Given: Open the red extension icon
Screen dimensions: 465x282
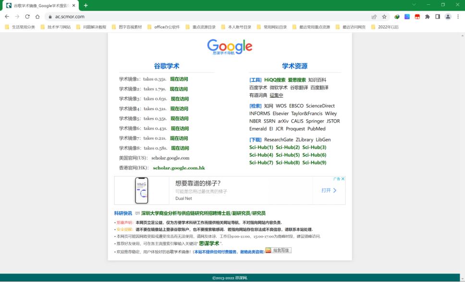Looking at the screenshot, I should point(417,17).
